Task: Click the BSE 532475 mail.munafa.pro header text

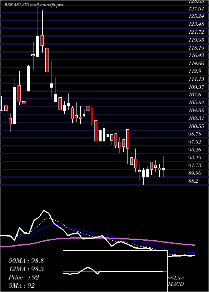Action: pos(34,5)
